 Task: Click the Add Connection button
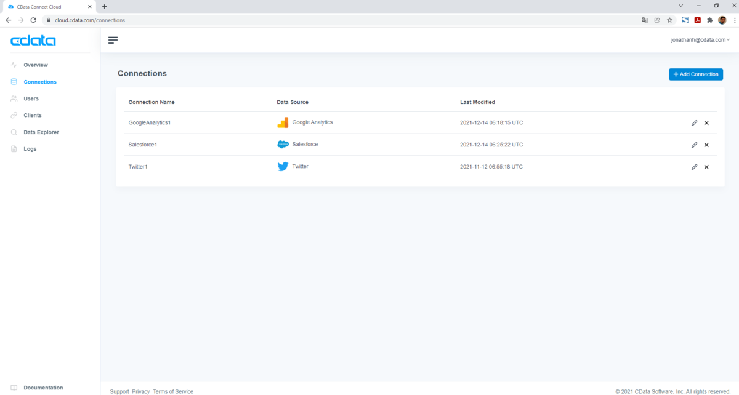[696, 74]
